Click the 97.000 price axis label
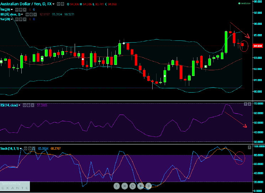The width and height of the screenshot is (265, 193). pos(258,13)
